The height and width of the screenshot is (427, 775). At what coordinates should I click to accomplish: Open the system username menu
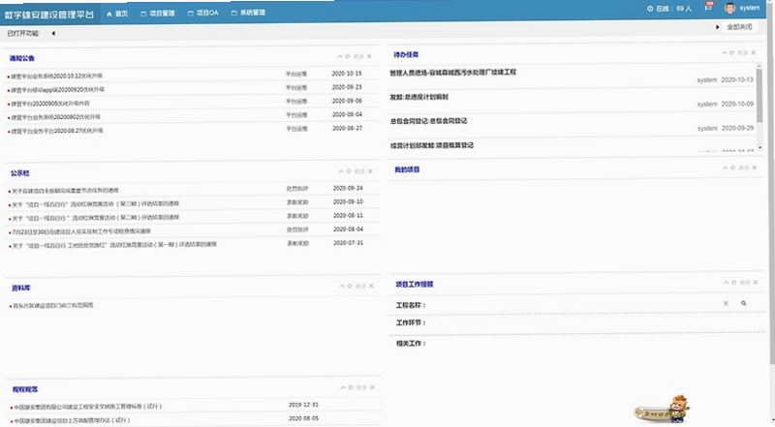tap(749, 8)
